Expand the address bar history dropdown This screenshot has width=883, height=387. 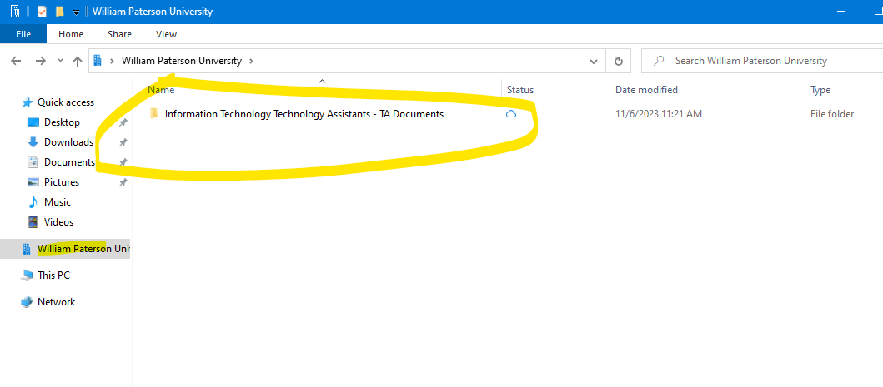tap(594, 61)
